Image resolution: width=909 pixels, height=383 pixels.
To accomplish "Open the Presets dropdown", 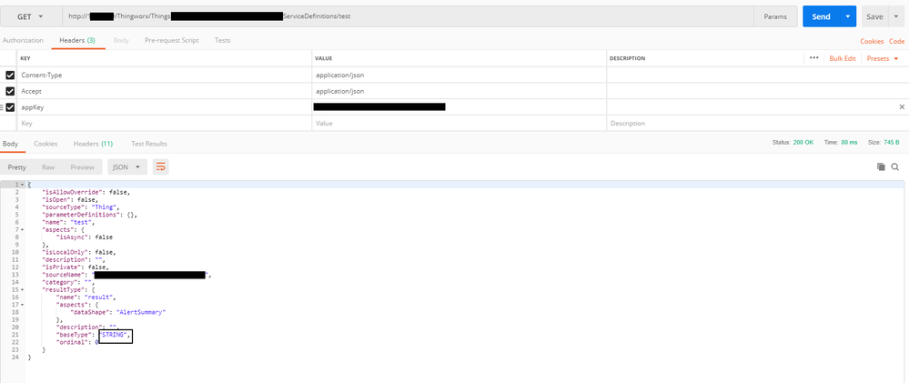I will tap(883, 58).
